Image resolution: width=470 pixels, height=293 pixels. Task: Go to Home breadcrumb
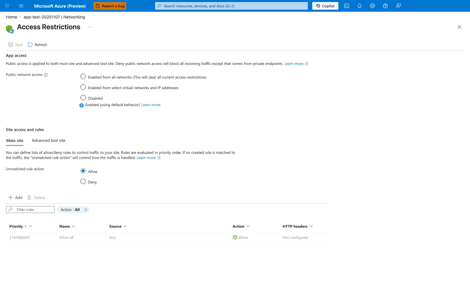[11, 17]
